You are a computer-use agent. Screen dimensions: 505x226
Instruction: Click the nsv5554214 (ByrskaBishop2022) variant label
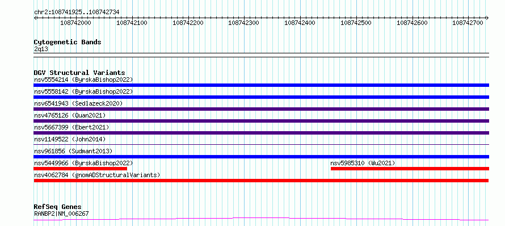tap(83, 79)
